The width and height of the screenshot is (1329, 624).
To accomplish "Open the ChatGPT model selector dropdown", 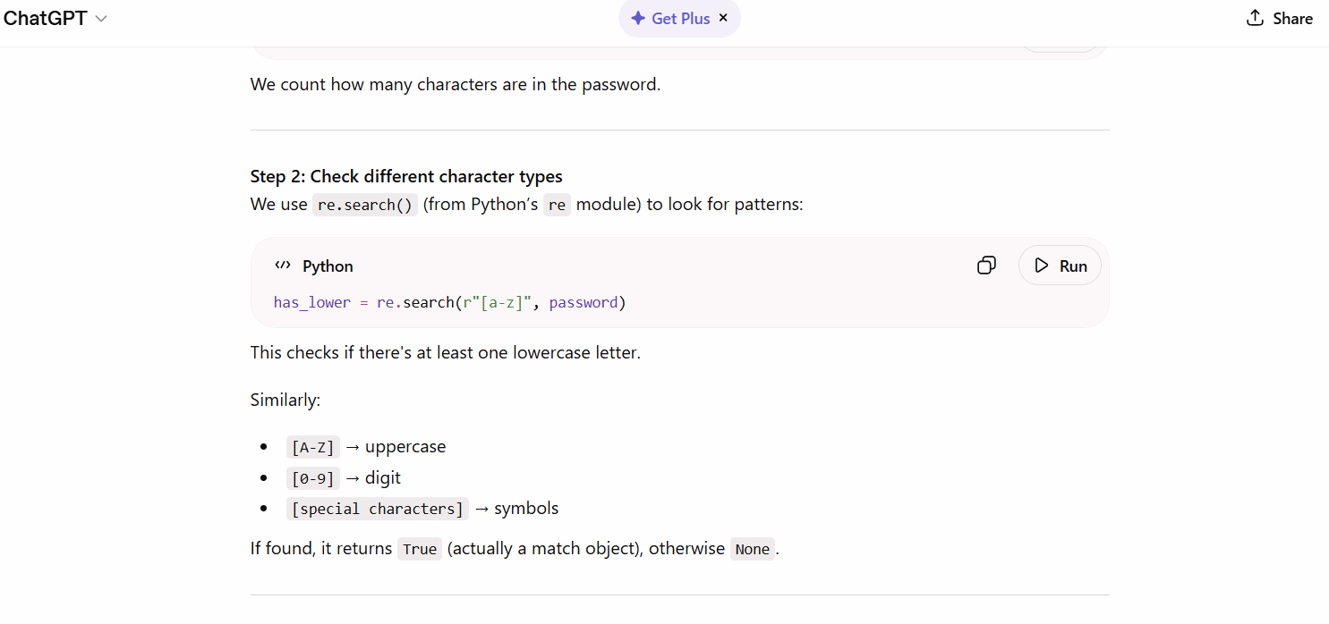I will tap(55, 19).
